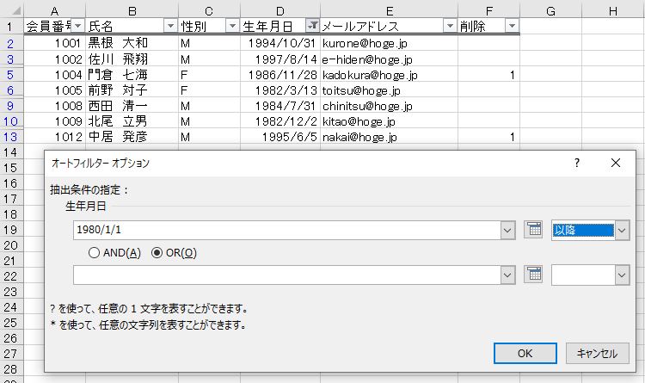
Task: Click the dialog help question mark
Action: 577,163
